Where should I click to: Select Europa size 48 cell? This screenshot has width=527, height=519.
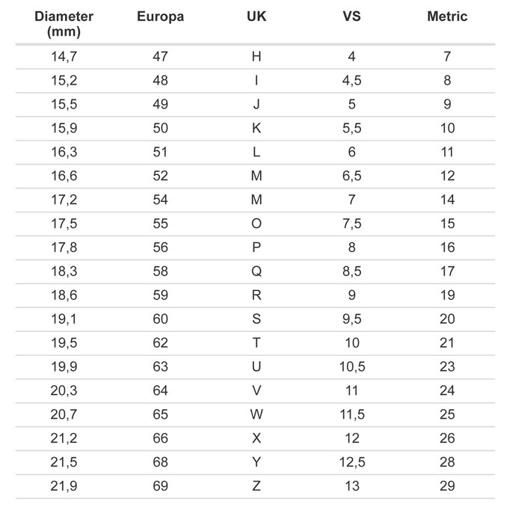pyautogui.click(x=160, y=80)
